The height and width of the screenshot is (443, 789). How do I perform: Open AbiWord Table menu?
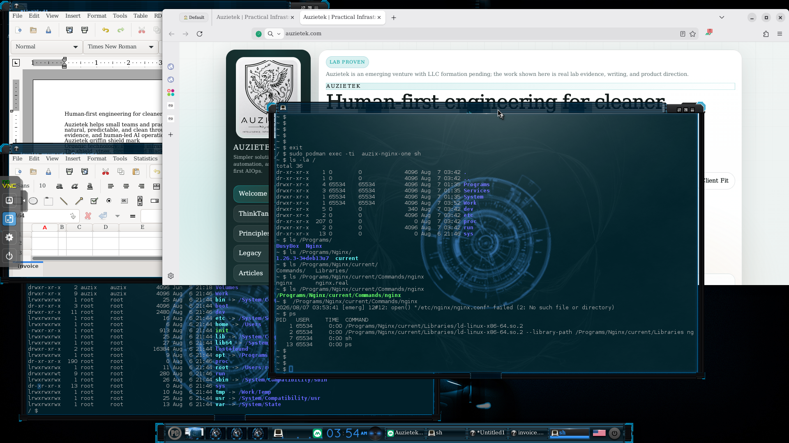140,16
